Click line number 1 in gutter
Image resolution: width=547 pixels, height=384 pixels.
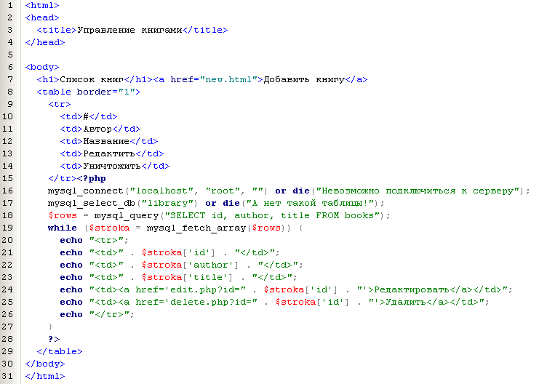[x=9, y=5]
